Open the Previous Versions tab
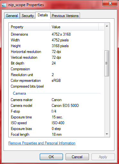 [x=65, y=16]
